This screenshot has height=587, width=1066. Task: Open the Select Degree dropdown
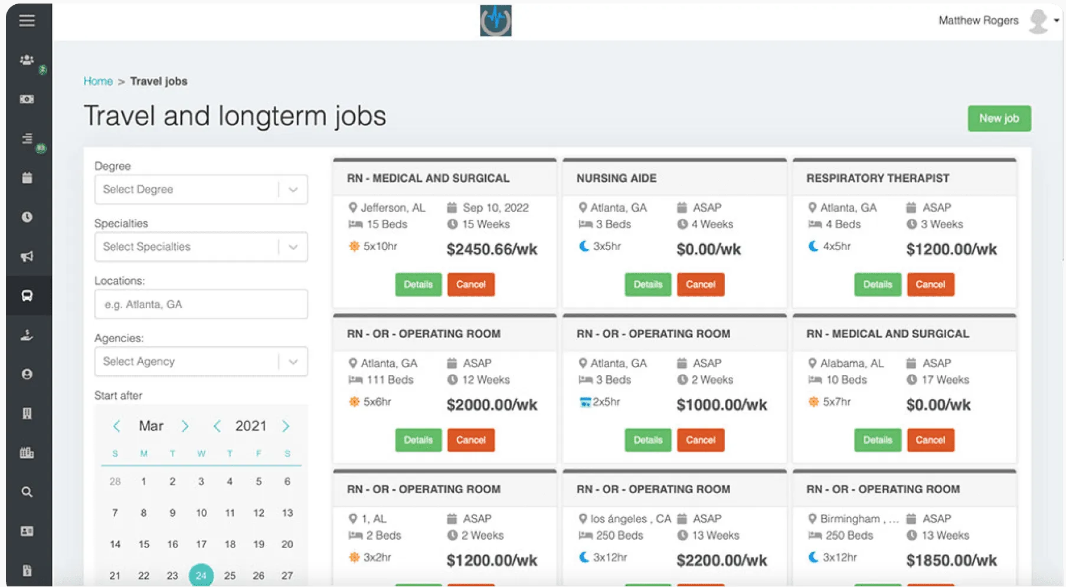tap(201, 189)
